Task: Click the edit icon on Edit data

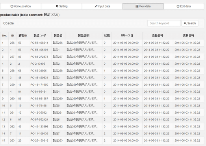Action: pyautogui.click(x=178, y=6)
